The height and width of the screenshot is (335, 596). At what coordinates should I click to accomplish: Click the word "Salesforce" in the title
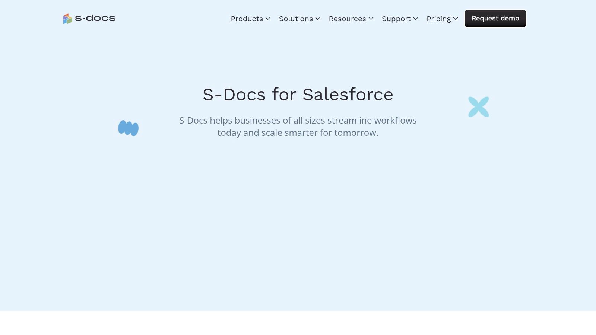click(348, 95)
